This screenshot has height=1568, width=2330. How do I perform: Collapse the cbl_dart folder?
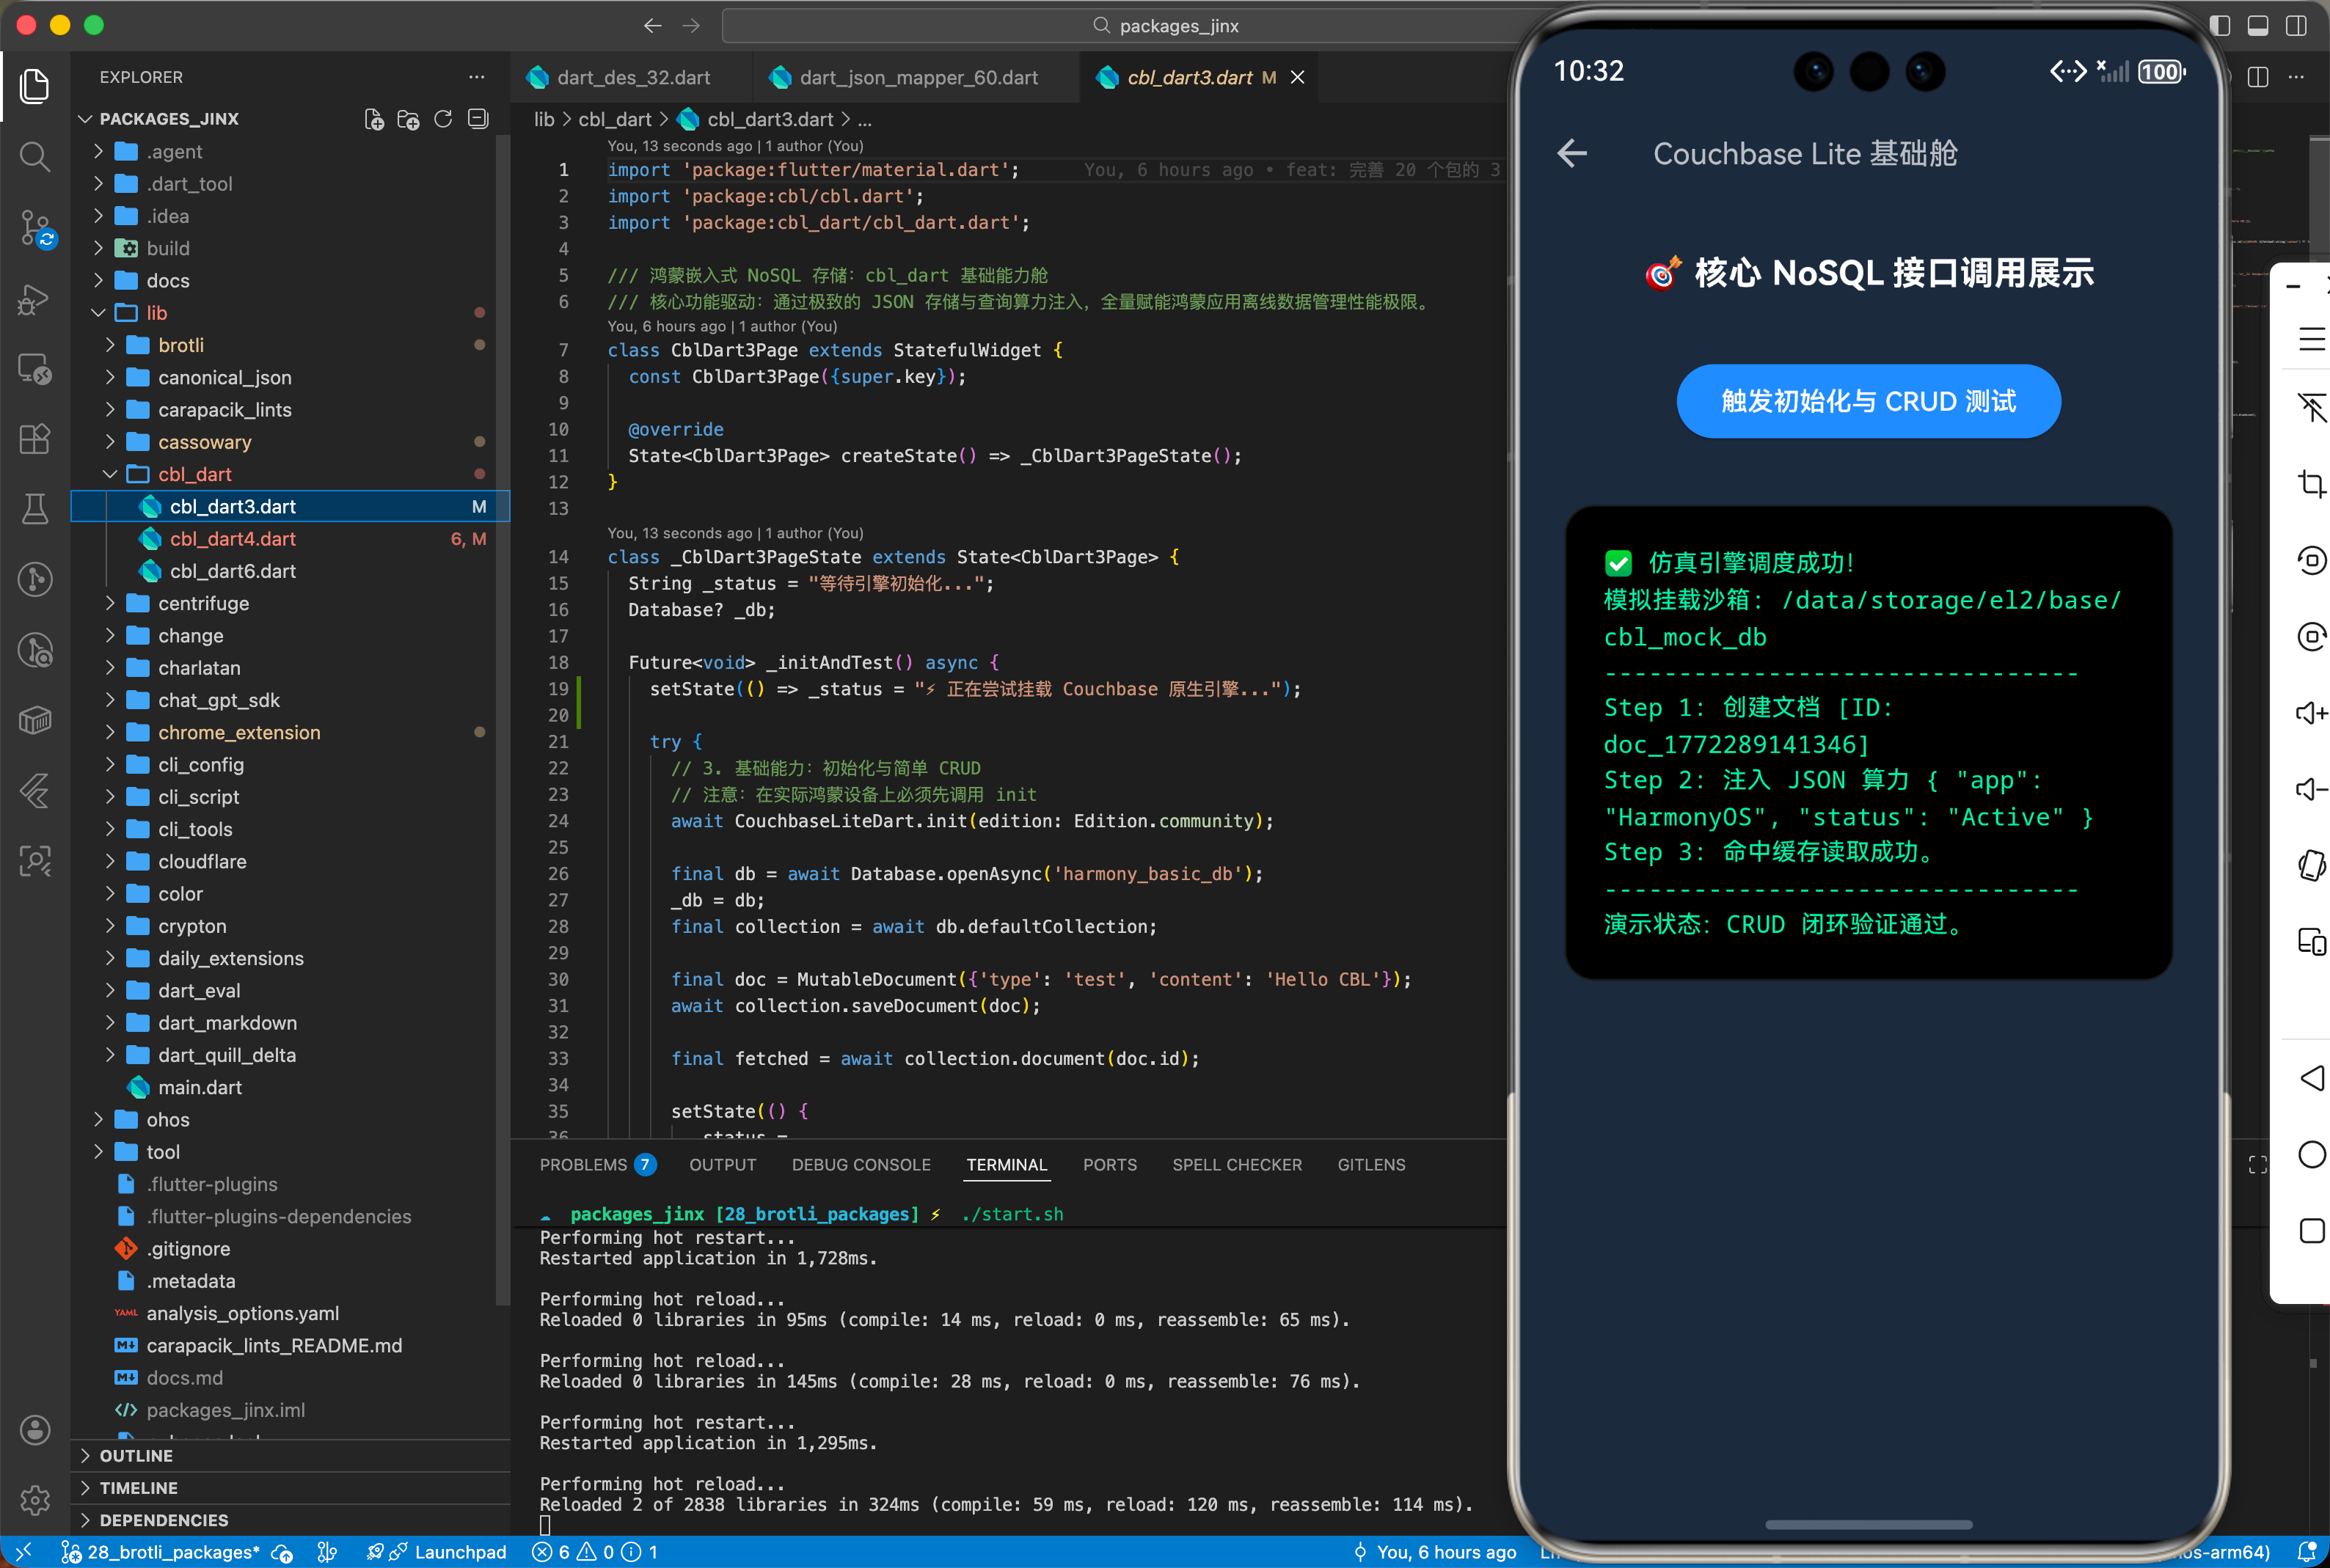coord(194,474)
